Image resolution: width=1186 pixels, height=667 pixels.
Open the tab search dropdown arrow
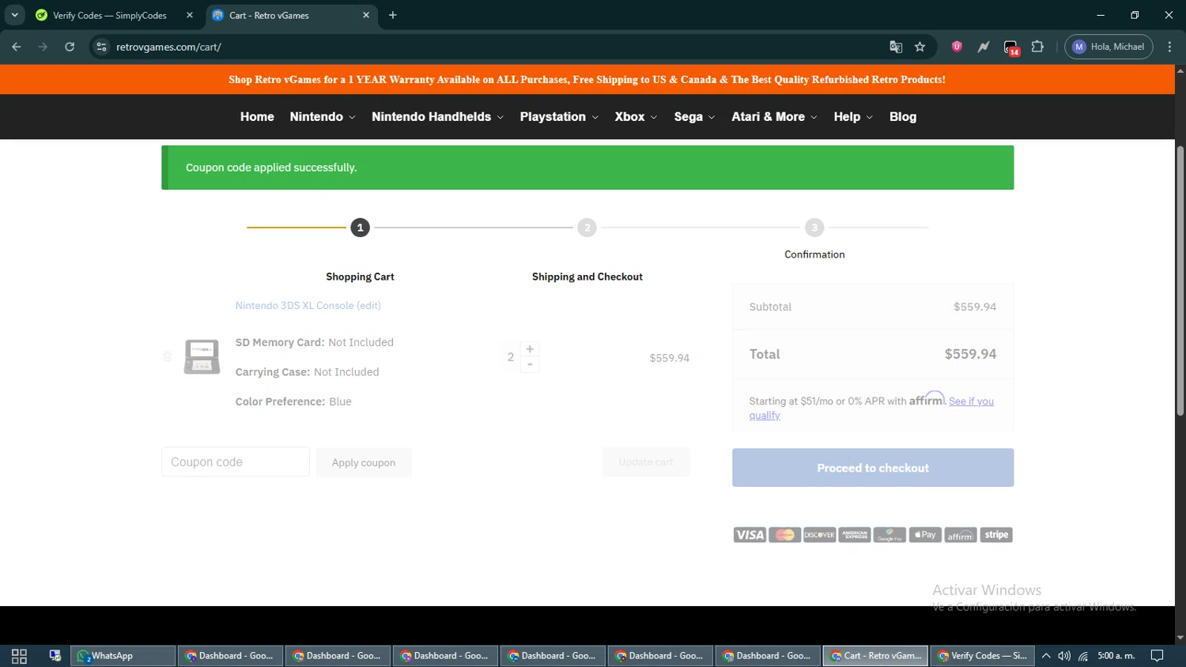click(14, 15)
